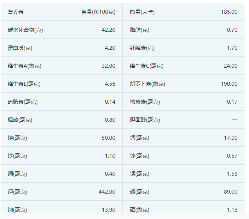Click the 纤维素(克) value 1.70
The height and width of the screenshot is (219, 249).
tap(232, 48)
